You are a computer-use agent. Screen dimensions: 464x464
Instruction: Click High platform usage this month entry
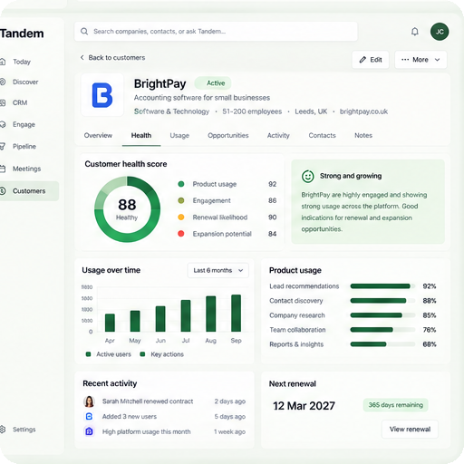[164, 431]
